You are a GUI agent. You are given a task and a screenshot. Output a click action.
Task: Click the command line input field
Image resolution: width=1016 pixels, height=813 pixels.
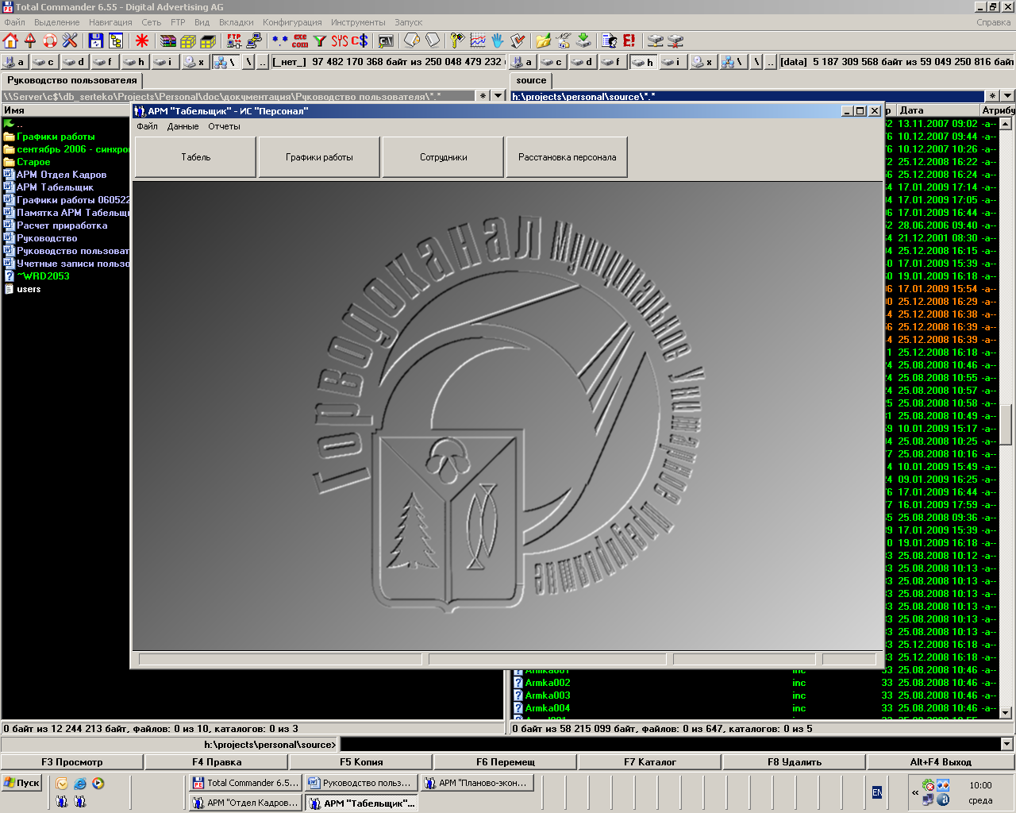[669, 744]
